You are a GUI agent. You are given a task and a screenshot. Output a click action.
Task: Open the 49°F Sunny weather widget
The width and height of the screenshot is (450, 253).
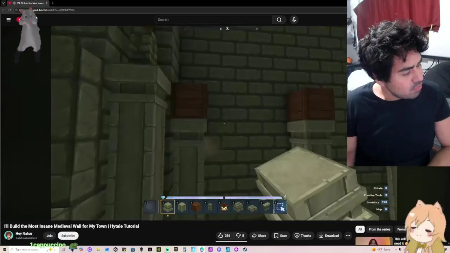pyautogui.click(x=381, y=249)
